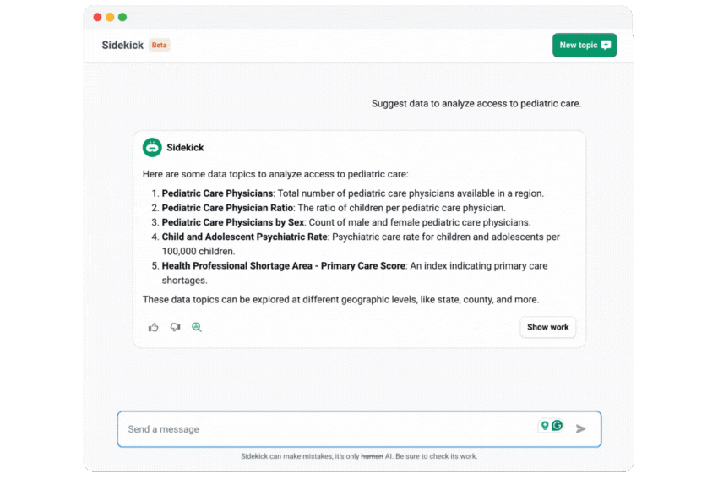This screenshot has width=718, height=485.
Task: Select the Pediatric Care Physician Ratio topic
Action: point(227,208)
